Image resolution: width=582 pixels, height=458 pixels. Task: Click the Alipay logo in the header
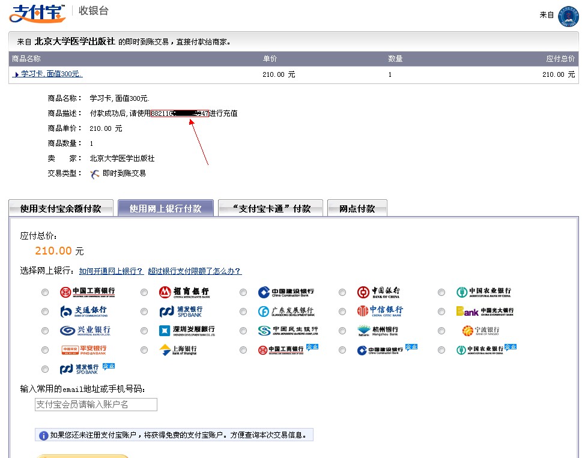37,13
